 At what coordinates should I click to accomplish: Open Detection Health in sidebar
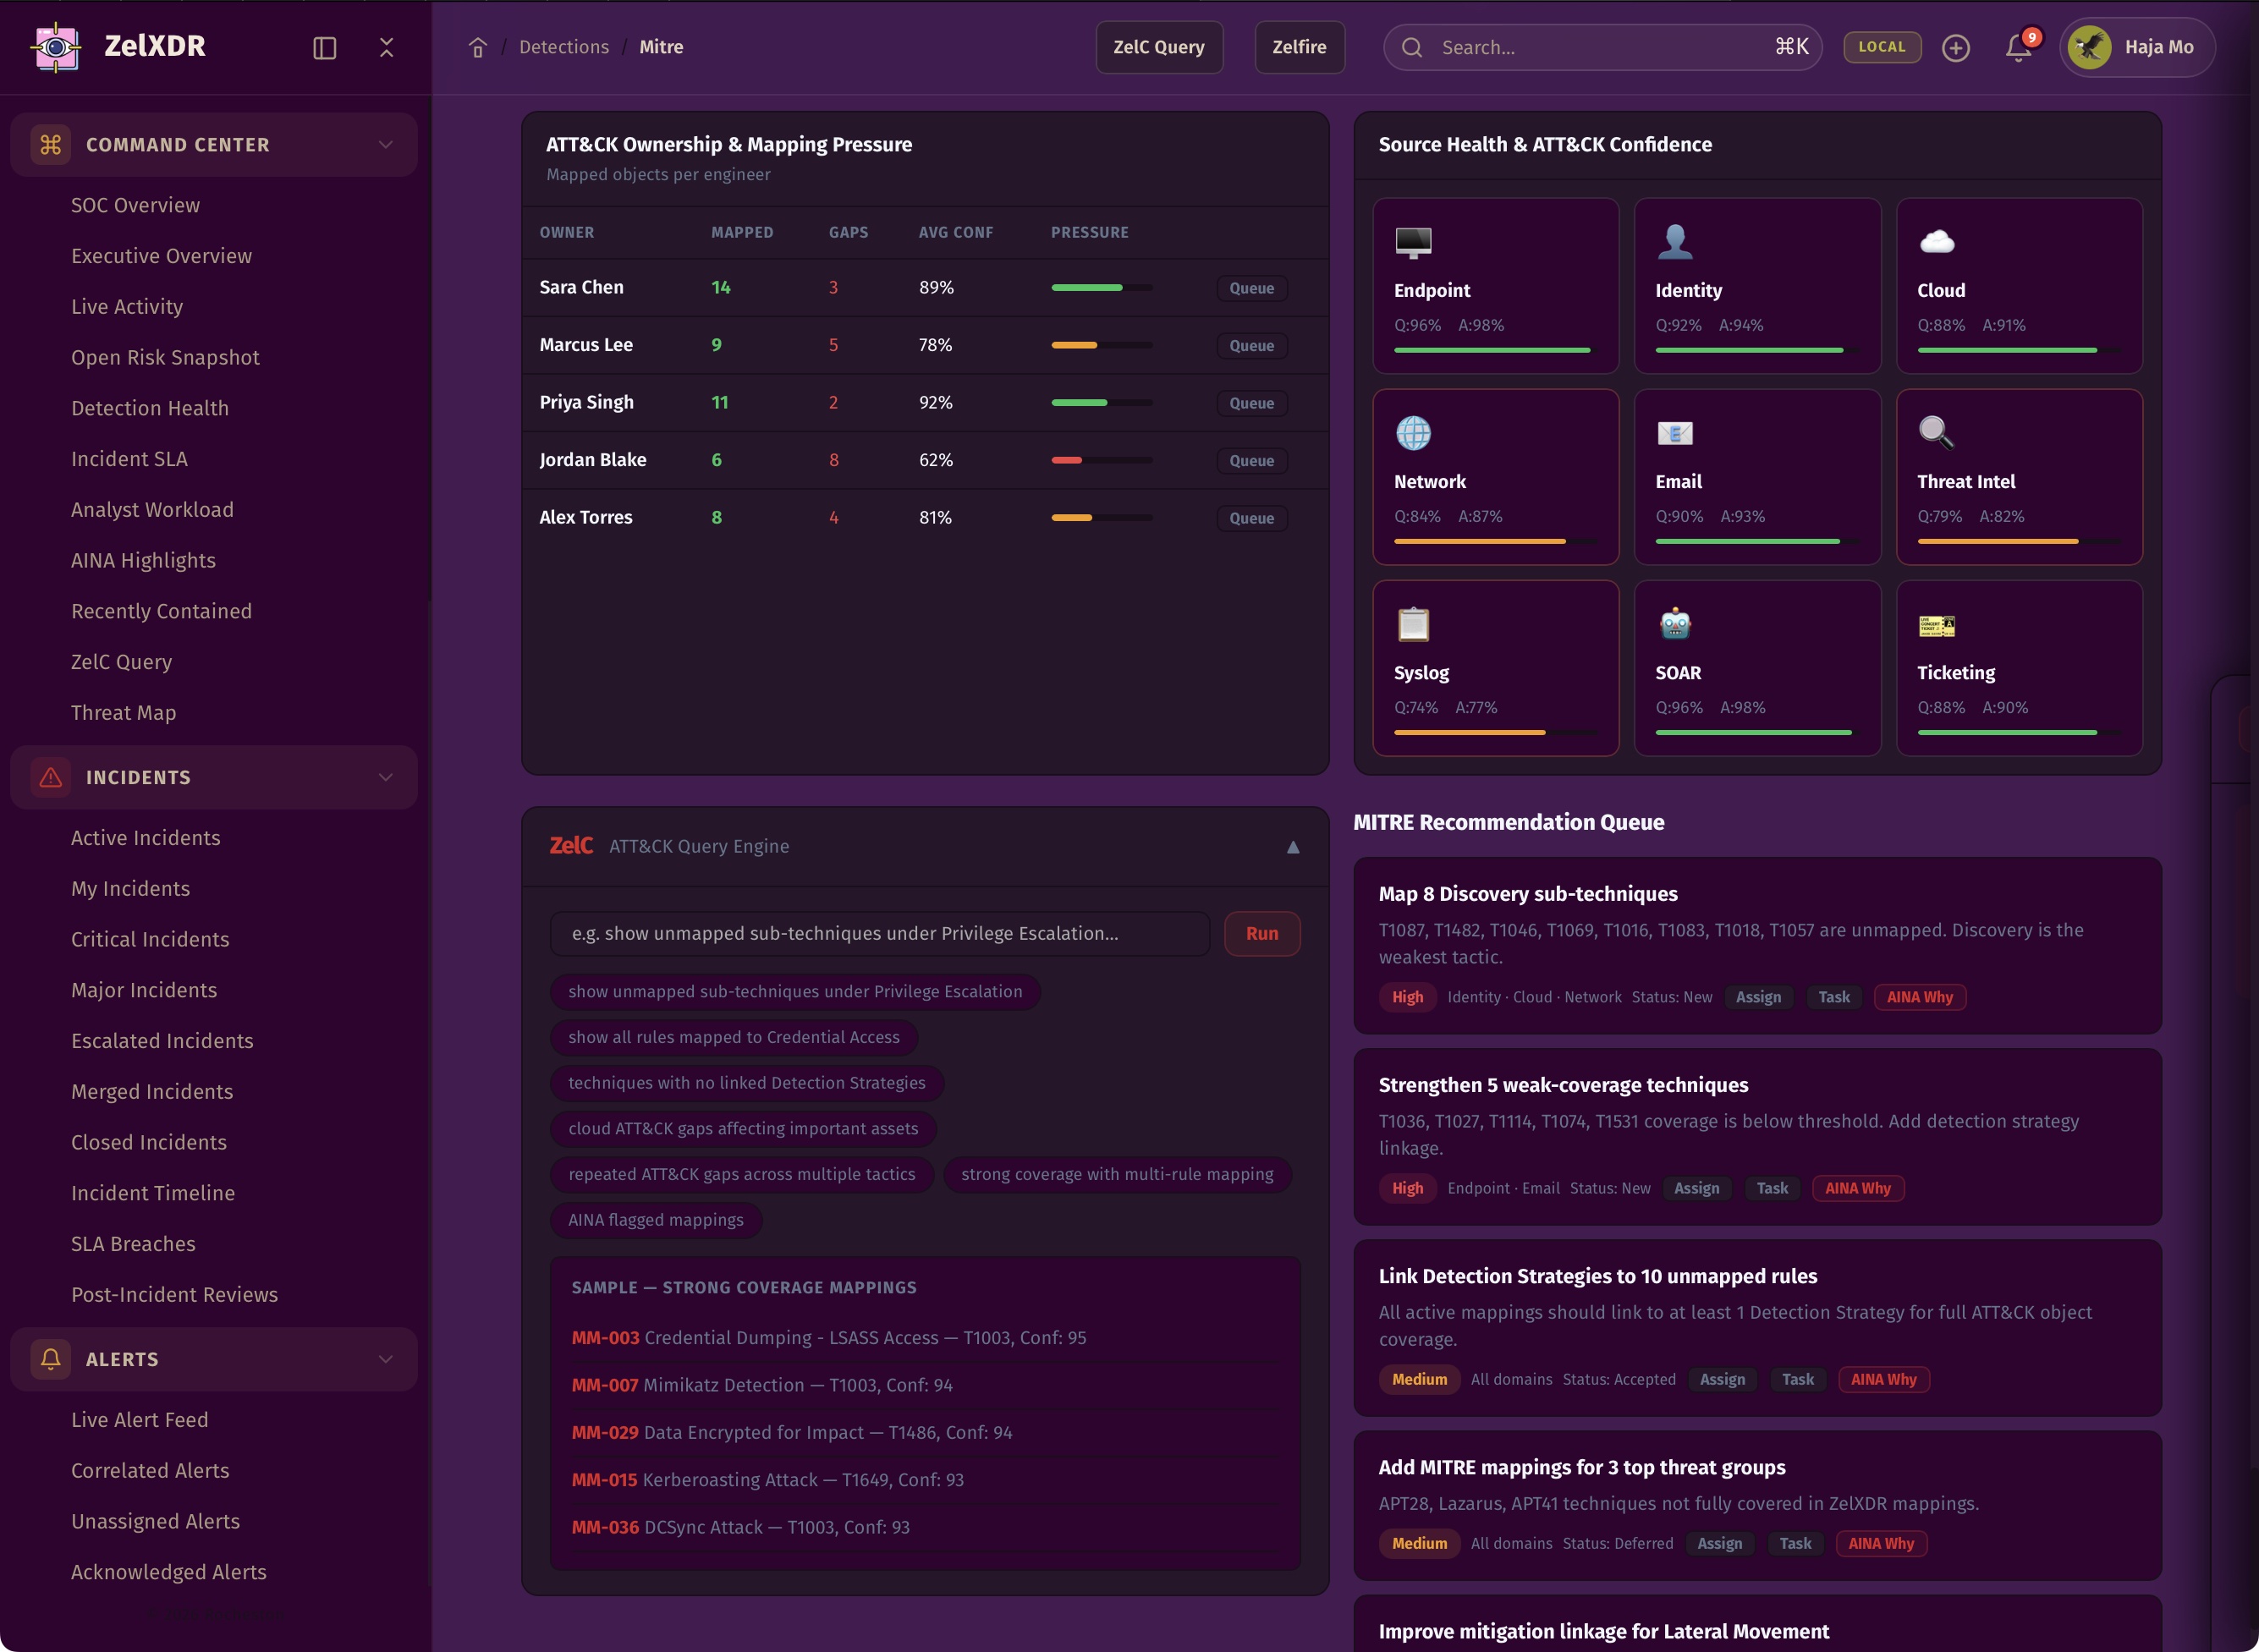pos(149,408)
